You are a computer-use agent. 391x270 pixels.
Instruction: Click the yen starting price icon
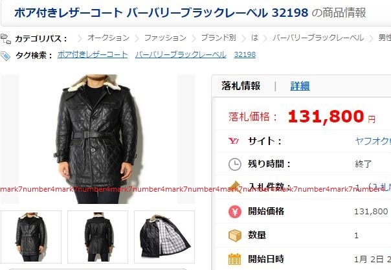coord(235,212)
